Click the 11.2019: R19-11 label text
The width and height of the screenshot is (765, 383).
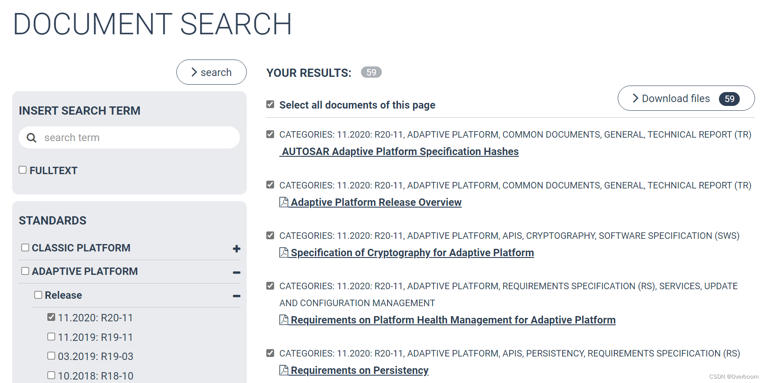[x=96, y=337]
